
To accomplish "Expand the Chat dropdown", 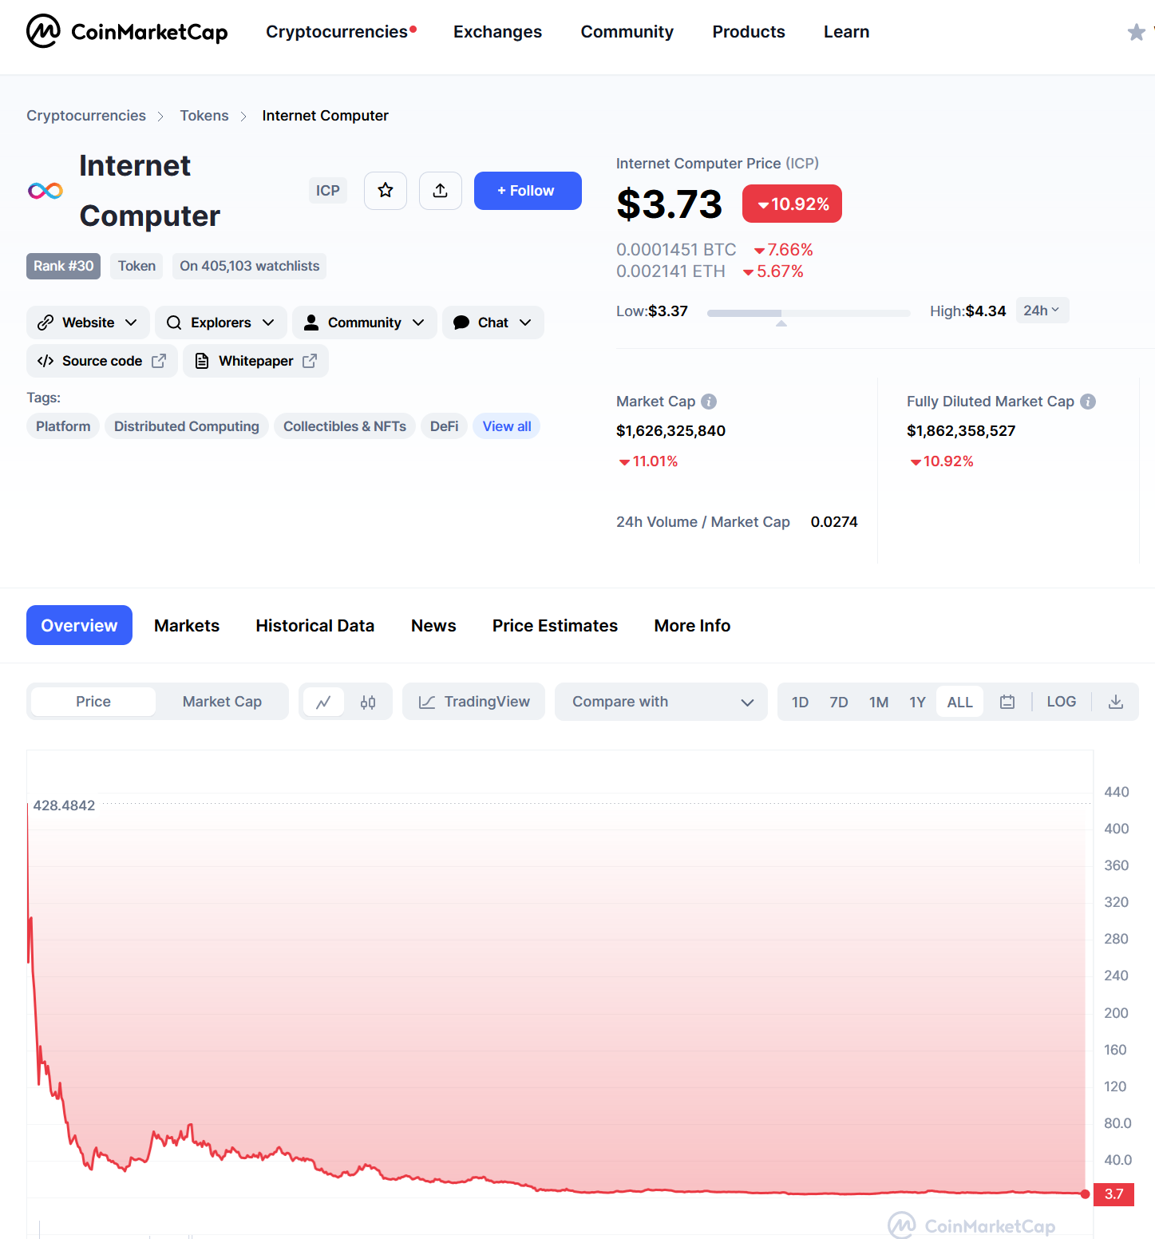I will (x=492, y=323).
